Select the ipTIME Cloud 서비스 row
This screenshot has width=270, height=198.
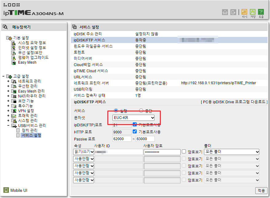[169, 71]
